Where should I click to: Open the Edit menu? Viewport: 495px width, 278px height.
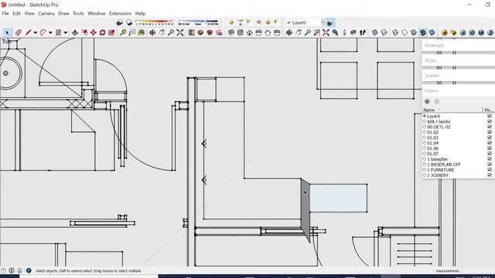tap(16, 14)
